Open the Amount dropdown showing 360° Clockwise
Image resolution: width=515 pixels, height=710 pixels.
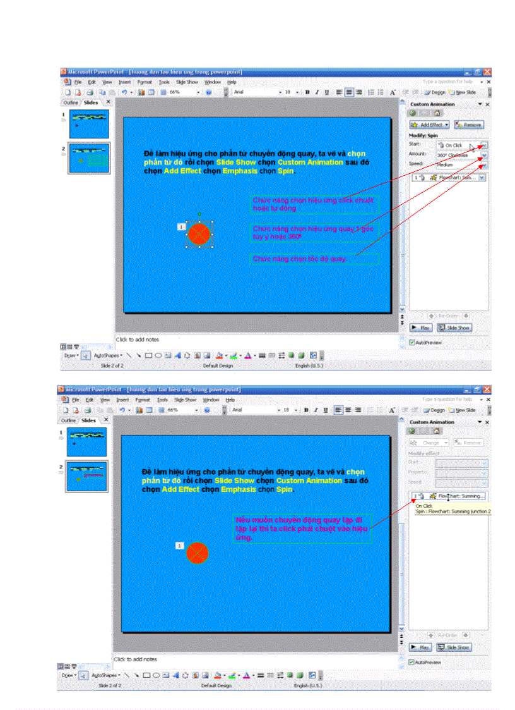[483, 155]
